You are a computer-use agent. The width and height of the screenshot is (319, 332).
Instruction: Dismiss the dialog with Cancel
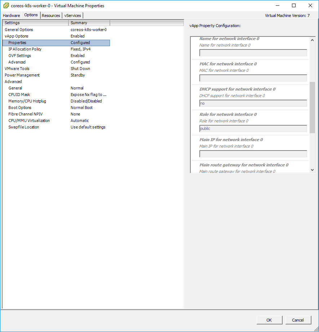click(x=298, y=320)
